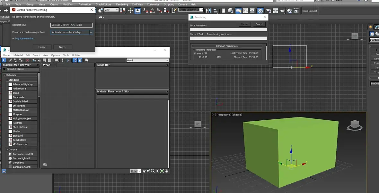The width and height of the screenshot is (379, 193).
Task: Click the Next> button in licensing dialog
Action: click(x=62, y=47)
